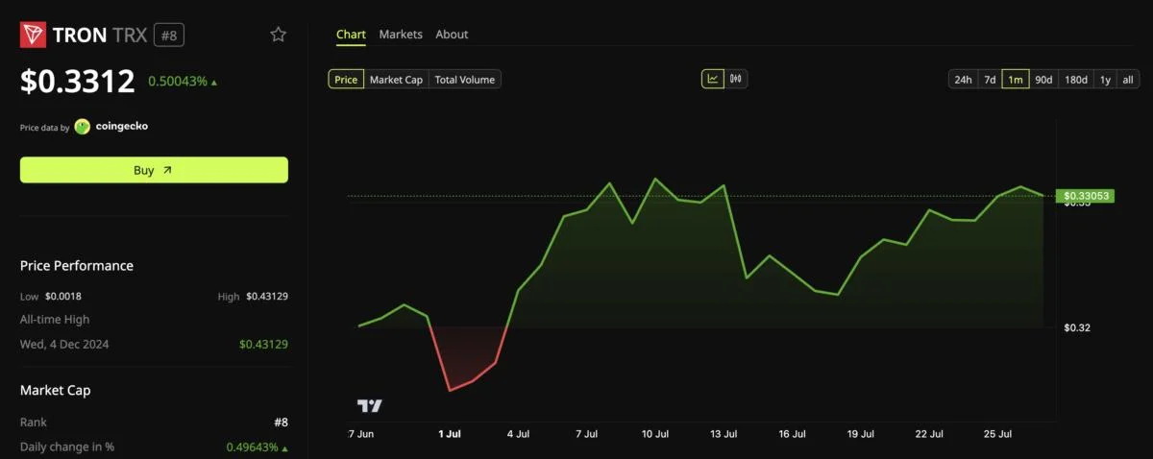Click the Low $0.0018 value
The image size is (1153, 459).
pos(63,296)
